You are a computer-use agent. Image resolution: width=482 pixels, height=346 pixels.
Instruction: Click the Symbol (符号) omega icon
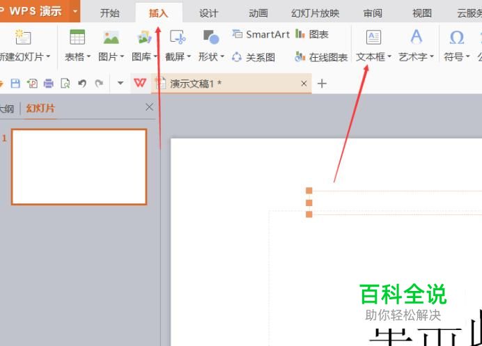pyautogui.click(x=457, y=38)
